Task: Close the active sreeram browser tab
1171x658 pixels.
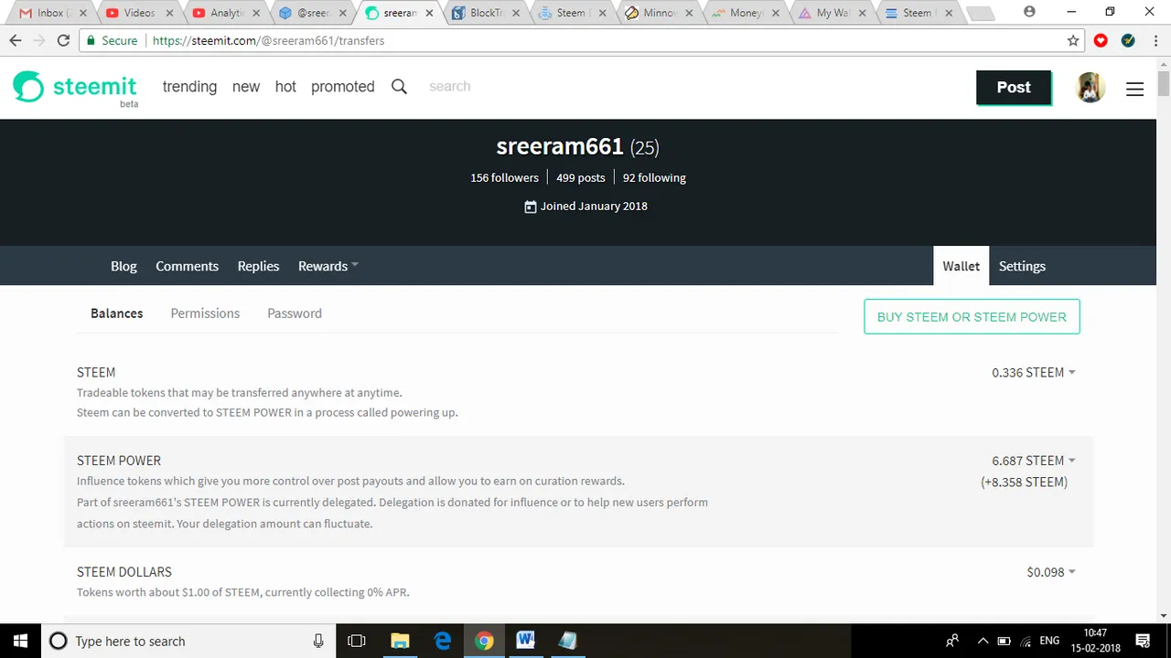Action: (x=429, y=13)
